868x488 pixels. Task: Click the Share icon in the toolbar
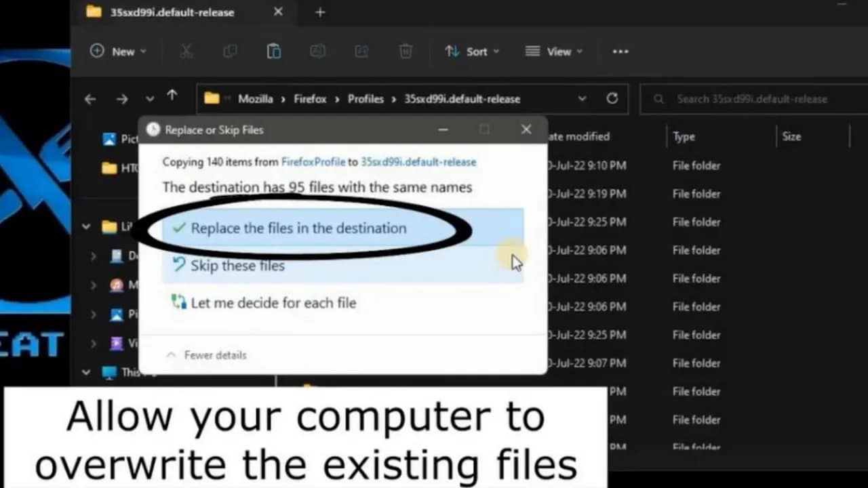coord(361,51)
